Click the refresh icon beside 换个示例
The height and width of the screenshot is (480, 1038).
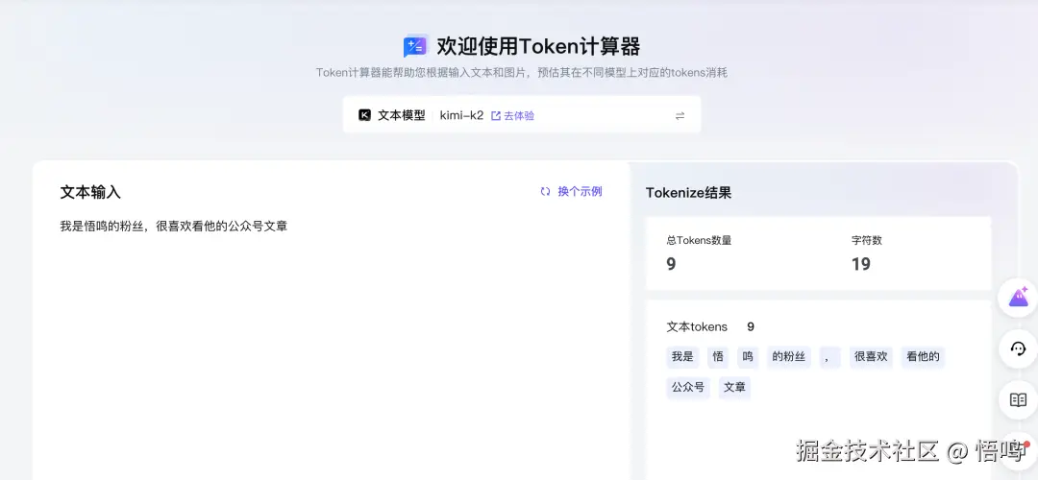coord(546,192)
